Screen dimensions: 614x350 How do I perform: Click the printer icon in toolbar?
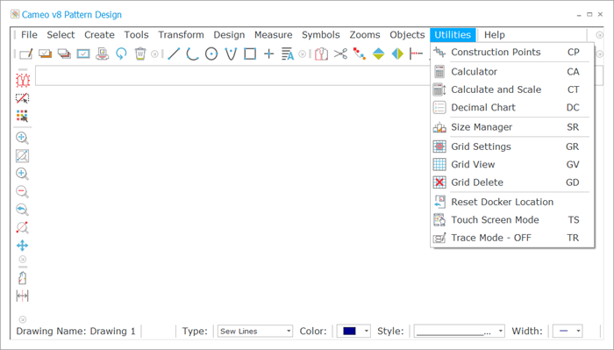(x=103, y=54)
